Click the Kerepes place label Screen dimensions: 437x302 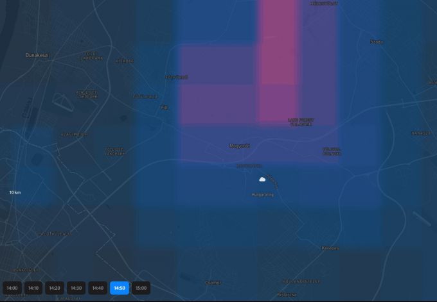330,247
